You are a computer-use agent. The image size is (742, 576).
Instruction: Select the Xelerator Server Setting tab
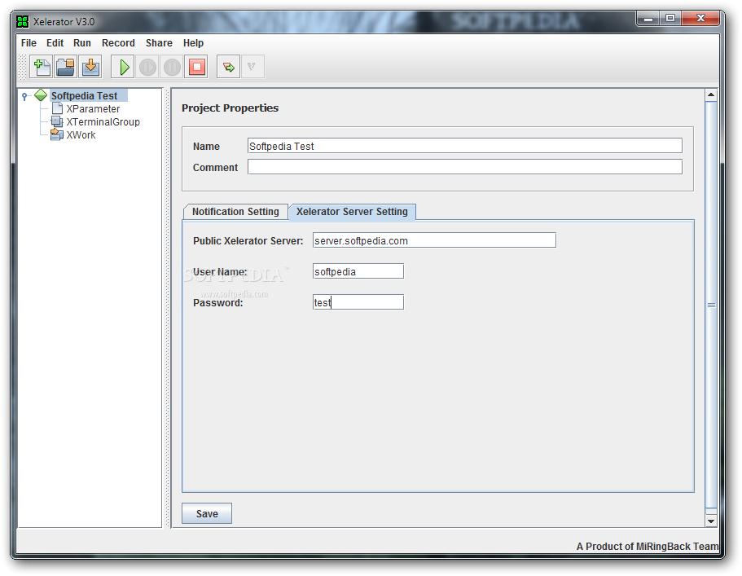coord(352,212)
